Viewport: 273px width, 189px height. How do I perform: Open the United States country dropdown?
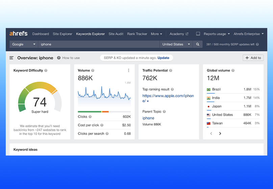click(x=175, y=44)
